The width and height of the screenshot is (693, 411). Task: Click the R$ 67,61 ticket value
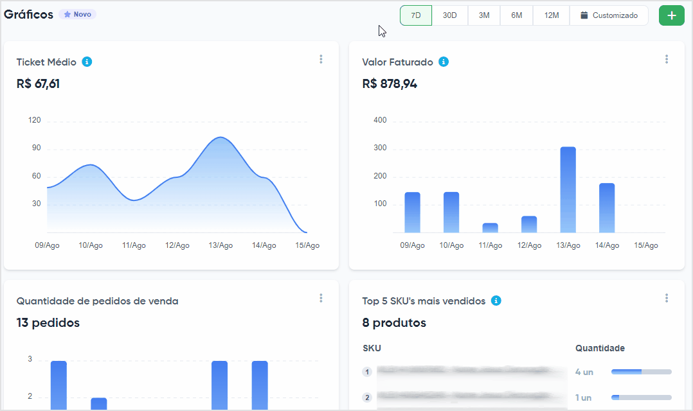click(38, 84)
